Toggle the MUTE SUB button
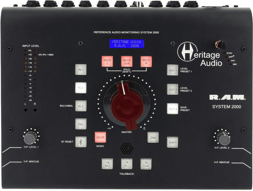This screenshot has width=253, height=191. (126, 62)
